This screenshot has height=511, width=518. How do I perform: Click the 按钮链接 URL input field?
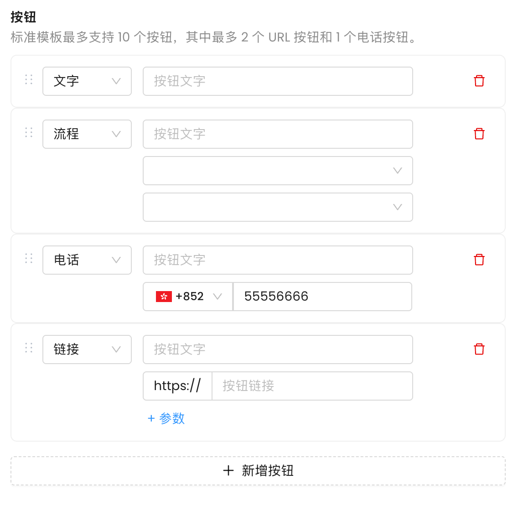(312, 386)
